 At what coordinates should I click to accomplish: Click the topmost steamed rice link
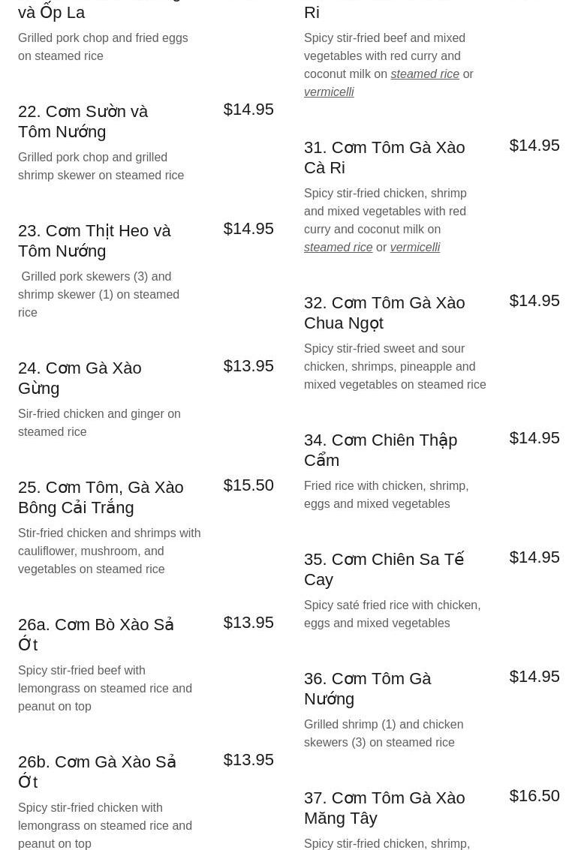point(425,74)
